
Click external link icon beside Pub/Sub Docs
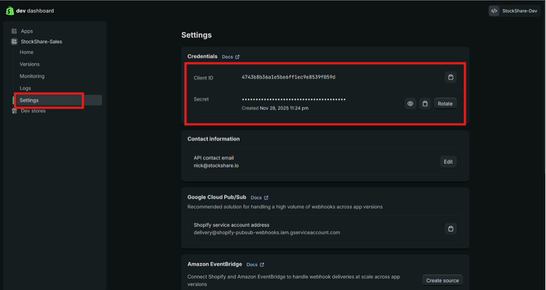pyautogui.click(x=266, y=198)
